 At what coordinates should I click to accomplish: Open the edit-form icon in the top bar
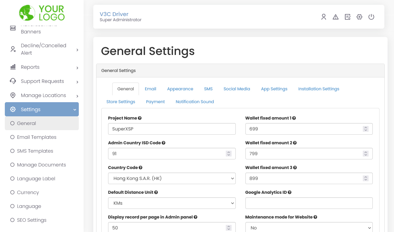coord(347,17)
